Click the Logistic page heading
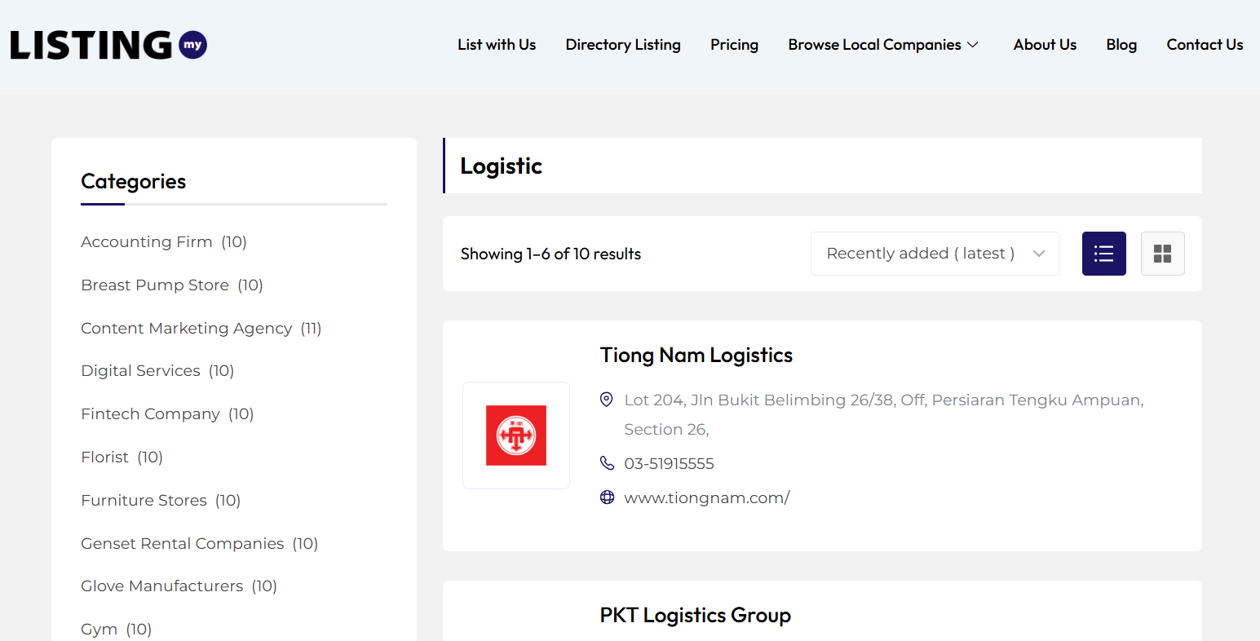This screenshot has height=641, width=1260. (501, 166)
